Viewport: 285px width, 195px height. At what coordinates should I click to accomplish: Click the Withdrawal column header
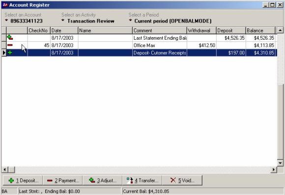click(201, 30)
